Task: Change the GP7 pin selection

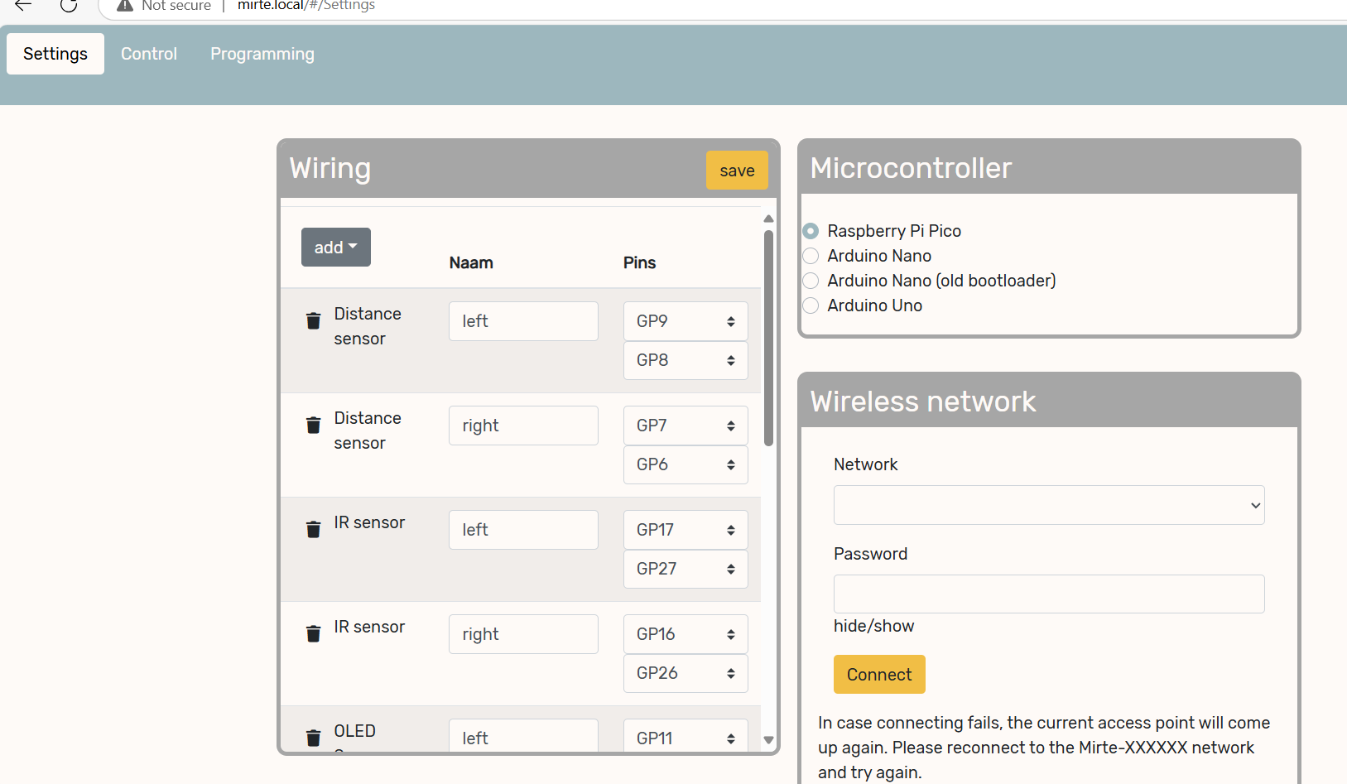Action: (686, 426)
